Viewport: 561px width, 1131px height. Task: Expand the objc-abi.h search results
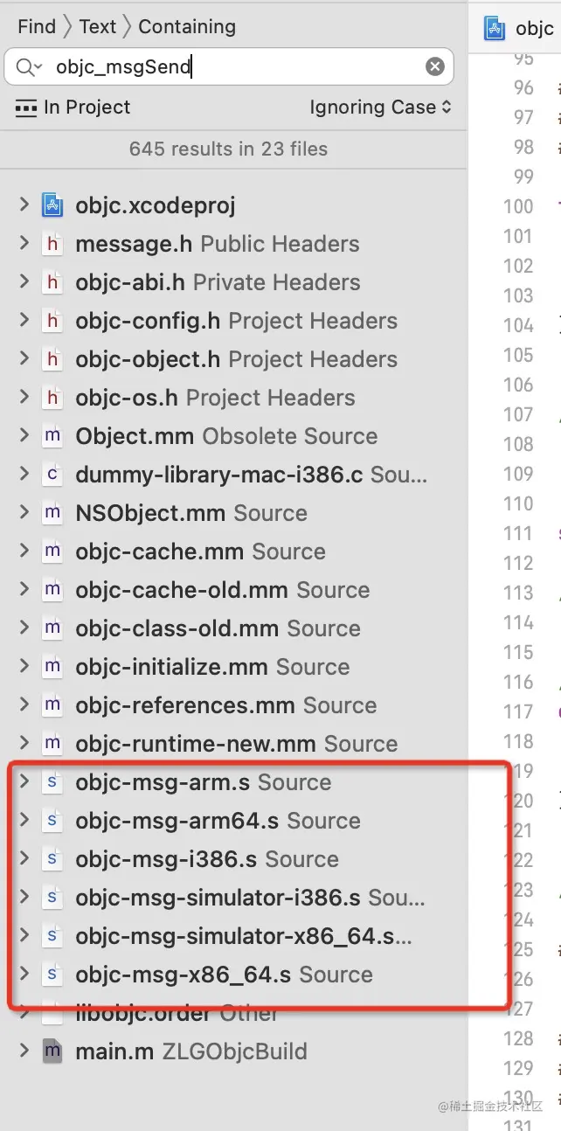pyautogui.click(x=24, y=282)
